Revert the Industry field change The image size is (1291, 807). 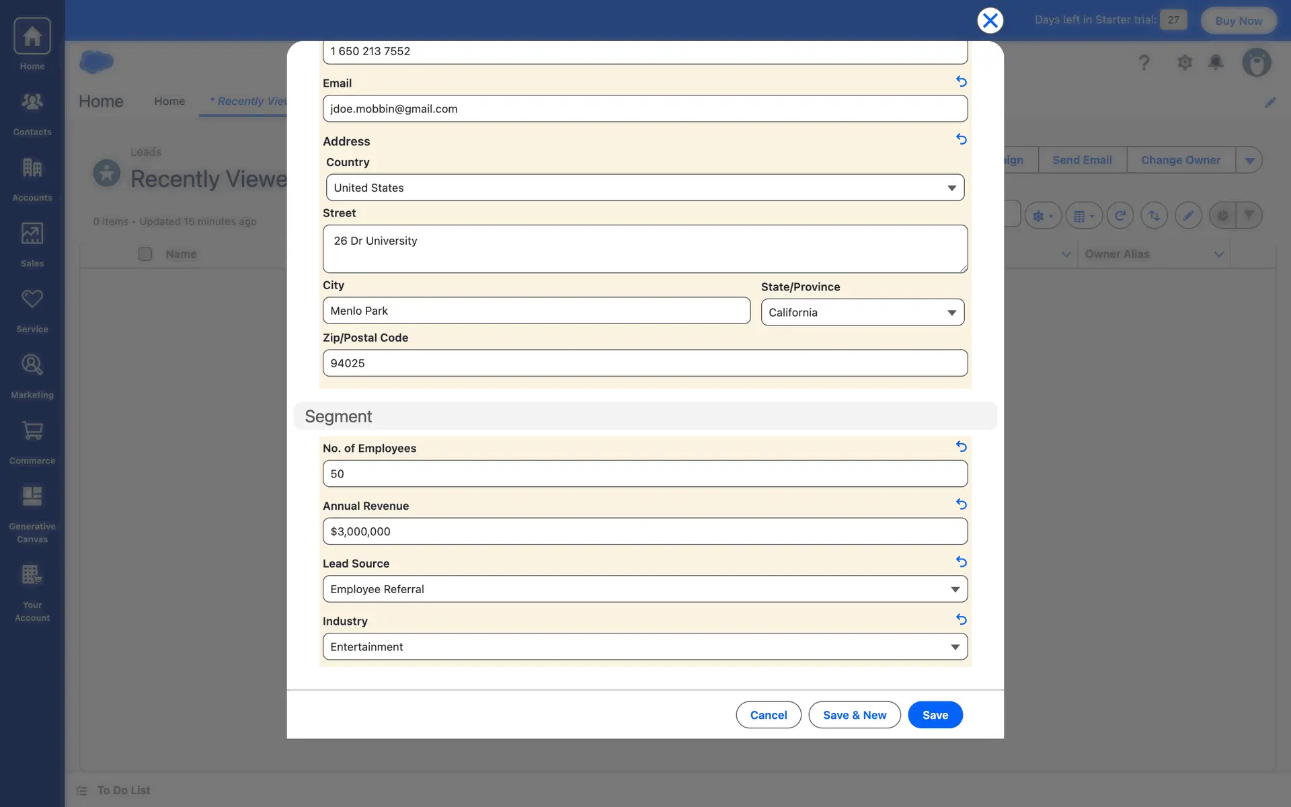pyautogui.click(x=961, y=619)
